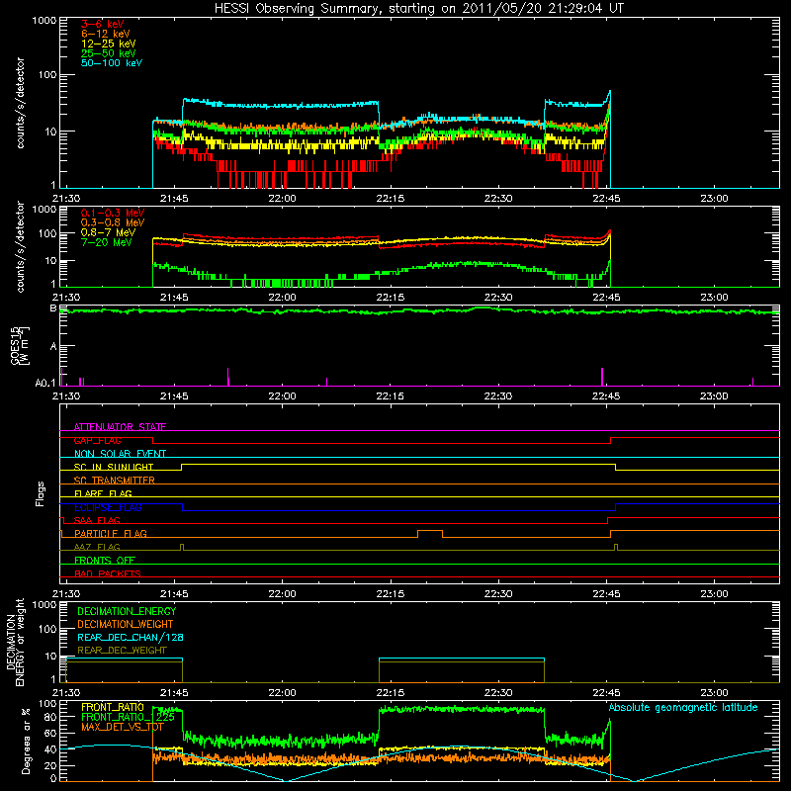Click the HESSI Observing Summary title text
Viewport: 791px width, 791px height.
[418, 8]
